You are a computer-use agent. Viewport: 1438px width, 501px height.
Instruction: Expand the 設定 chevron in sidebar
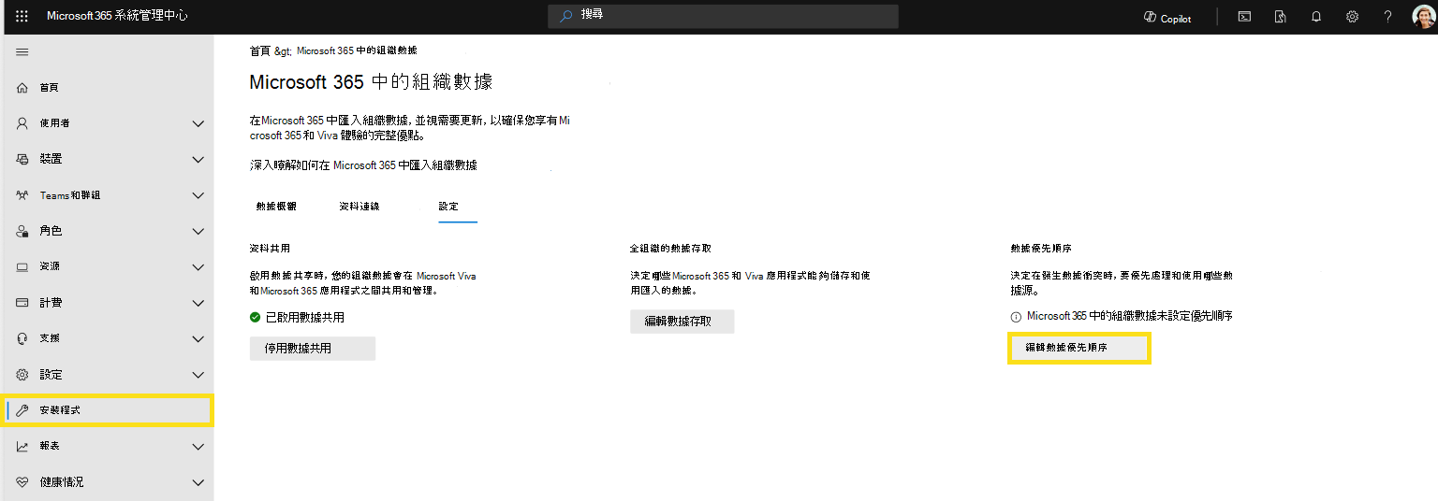(198, 375)
